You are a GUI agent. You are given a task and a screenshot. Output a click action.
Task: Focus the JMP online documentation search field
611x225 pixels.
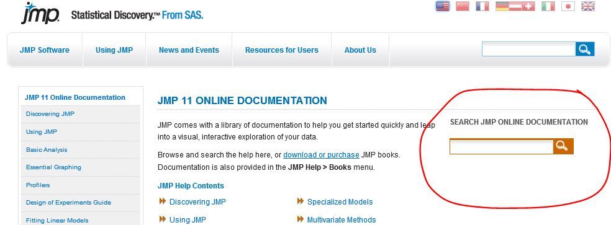pyautogui.click(x=501, y=146)
